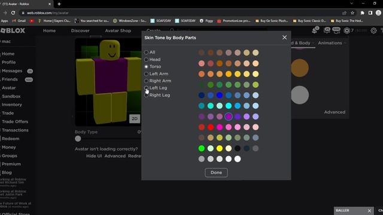Adjust the Body Type slider handle

pos(78,139)
